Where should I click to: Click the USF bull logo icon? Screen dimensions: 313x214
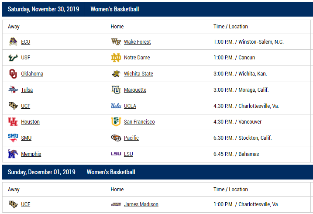tap(13, 58)
